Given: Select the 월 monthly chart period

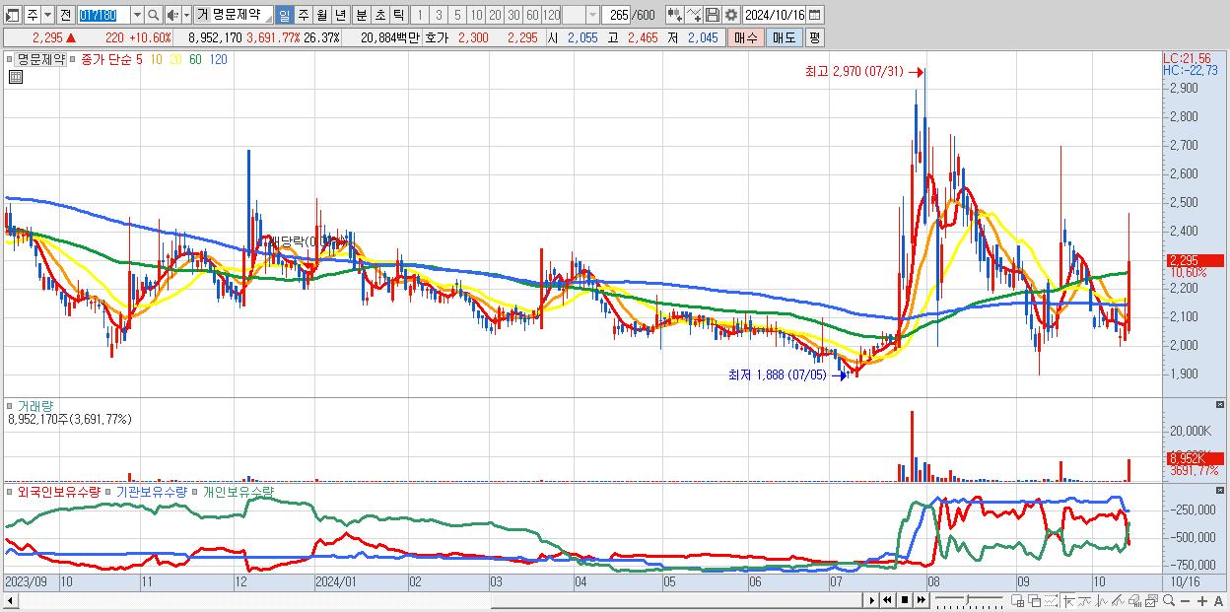Looking at the screenshot, I should (321, 15).
